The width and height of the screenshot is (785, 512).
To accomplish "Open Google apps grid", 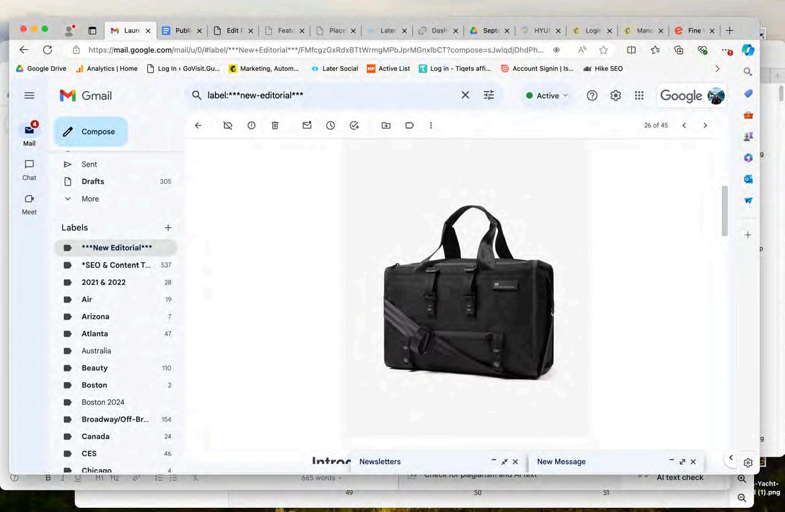I will tap(639, 95).
